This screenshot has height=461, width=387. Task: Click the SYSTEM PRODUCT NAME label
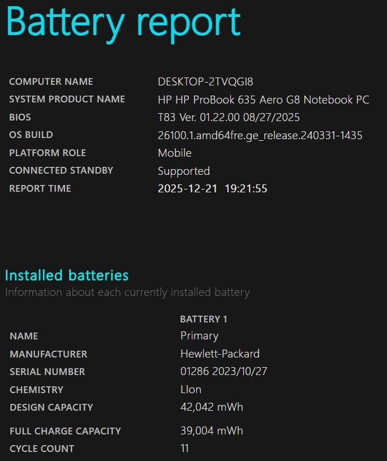pos(67,99)
